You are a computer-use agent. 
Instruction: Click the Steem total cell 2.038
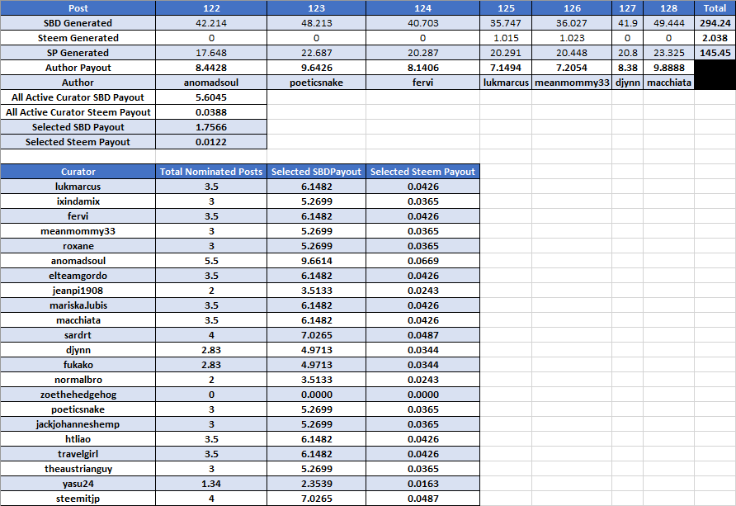(x=715, y=38)
